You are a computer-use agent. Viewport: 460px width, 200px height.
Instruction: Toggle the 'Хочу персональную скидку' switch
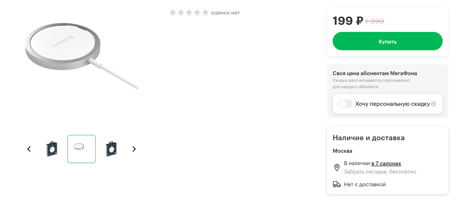click(345, 104)
